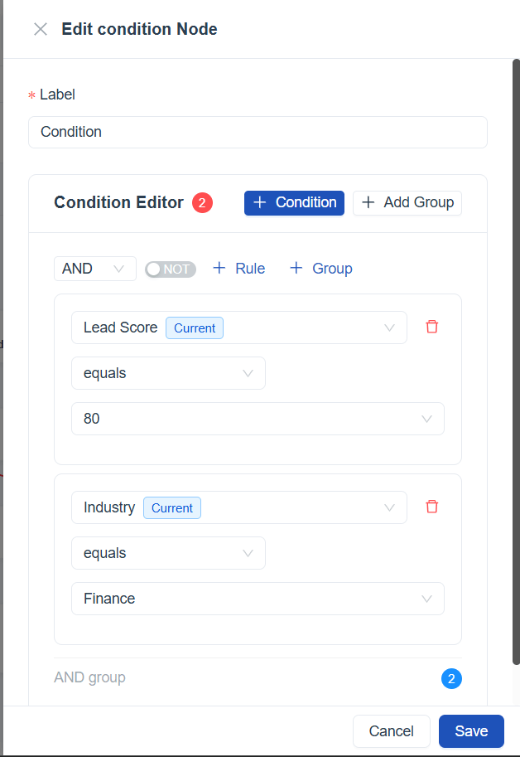Toggle the NOT switch
Screen dimensions: 520x757
point(170,269)
